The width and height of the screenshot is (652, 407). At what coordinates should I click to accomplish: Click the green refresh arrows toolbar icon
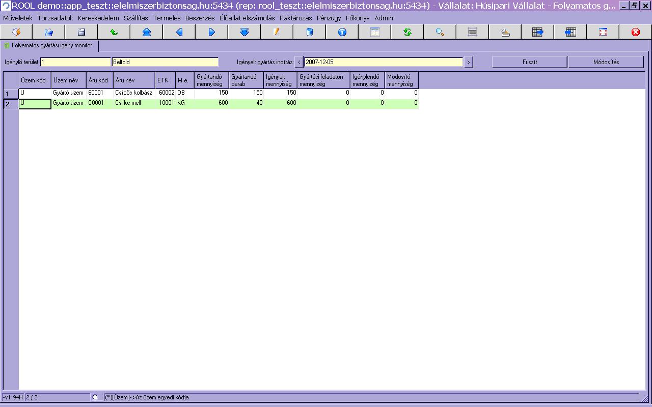pyautogui.click(x=407, y=32)
